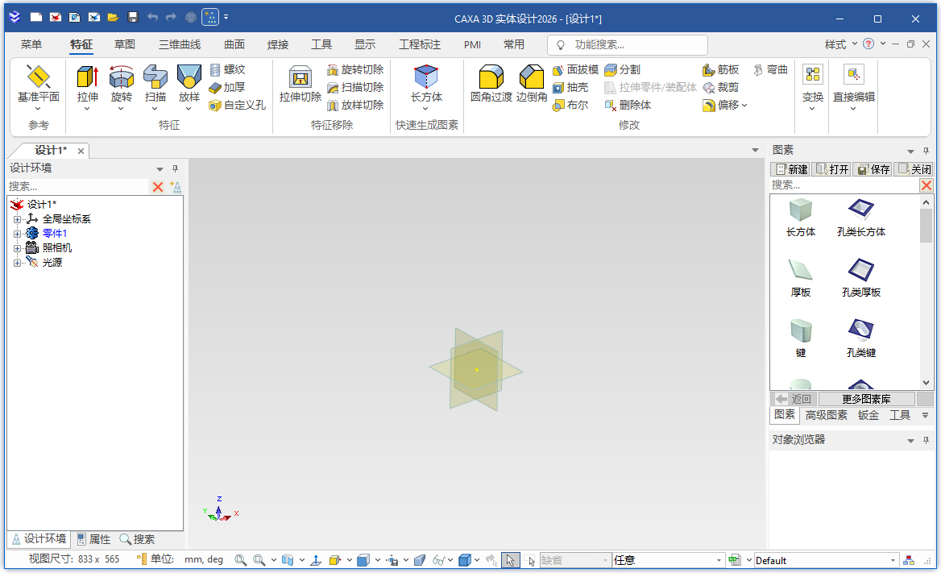Select the 孔类键 catalog item
The height and width of the screenshot is (573, 941).
pyautogui.click(x=860, y=338)
